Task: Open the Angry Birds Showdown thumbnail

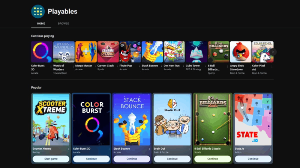Action: coord(241,52)
